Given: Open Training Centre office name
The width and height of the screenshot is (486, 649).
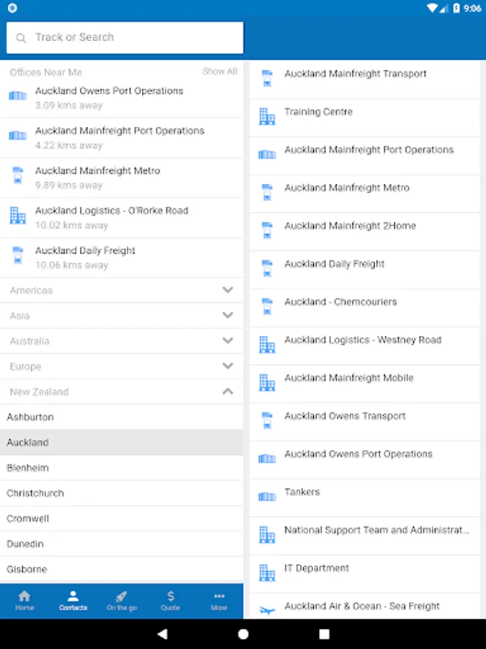Looking at the screenshot, I should click(318, 112).
